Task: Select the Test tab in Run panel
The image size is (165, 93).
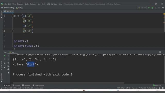Action: point(12,52)
